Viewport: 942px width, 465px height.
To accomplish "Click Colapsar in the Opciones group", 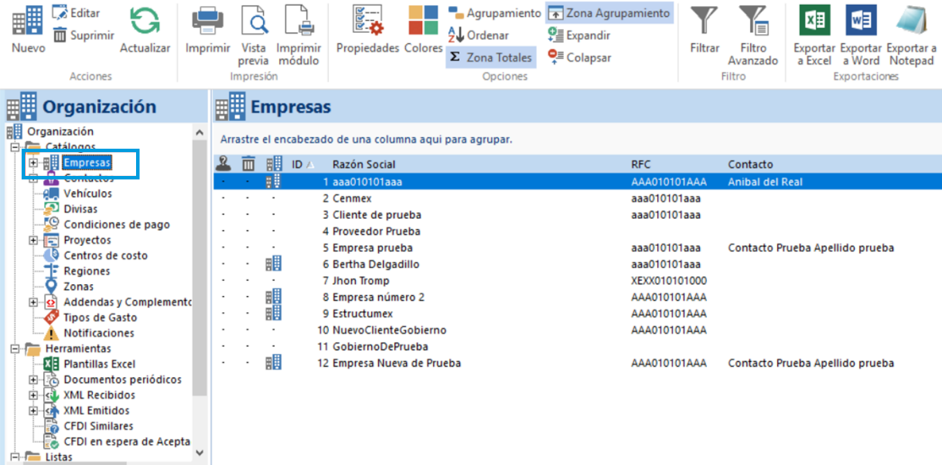I will [x=579, y=57].
